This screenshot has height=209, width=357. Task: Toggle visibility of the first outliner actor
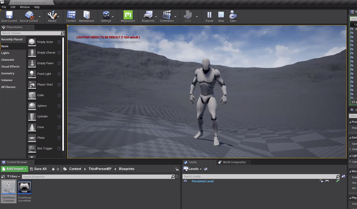(351, 29)
